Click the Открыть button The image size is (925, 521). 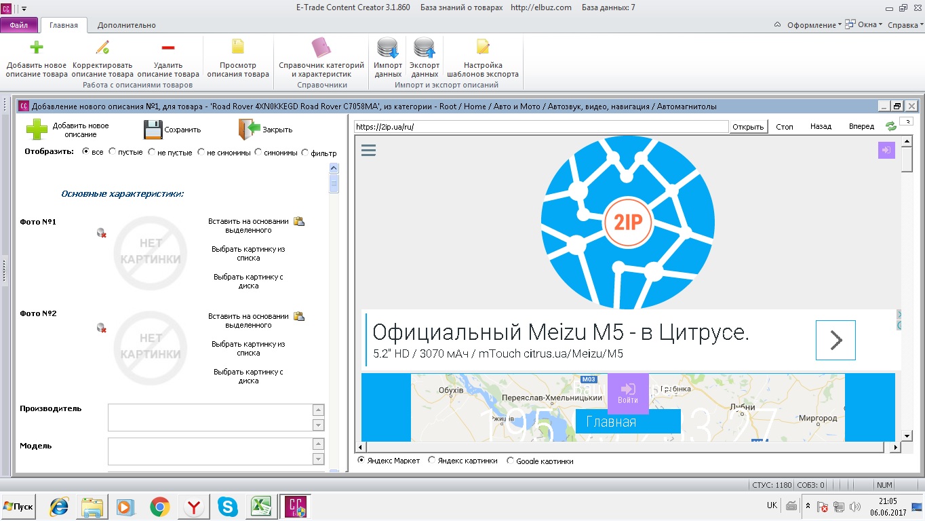click(748, 127)
